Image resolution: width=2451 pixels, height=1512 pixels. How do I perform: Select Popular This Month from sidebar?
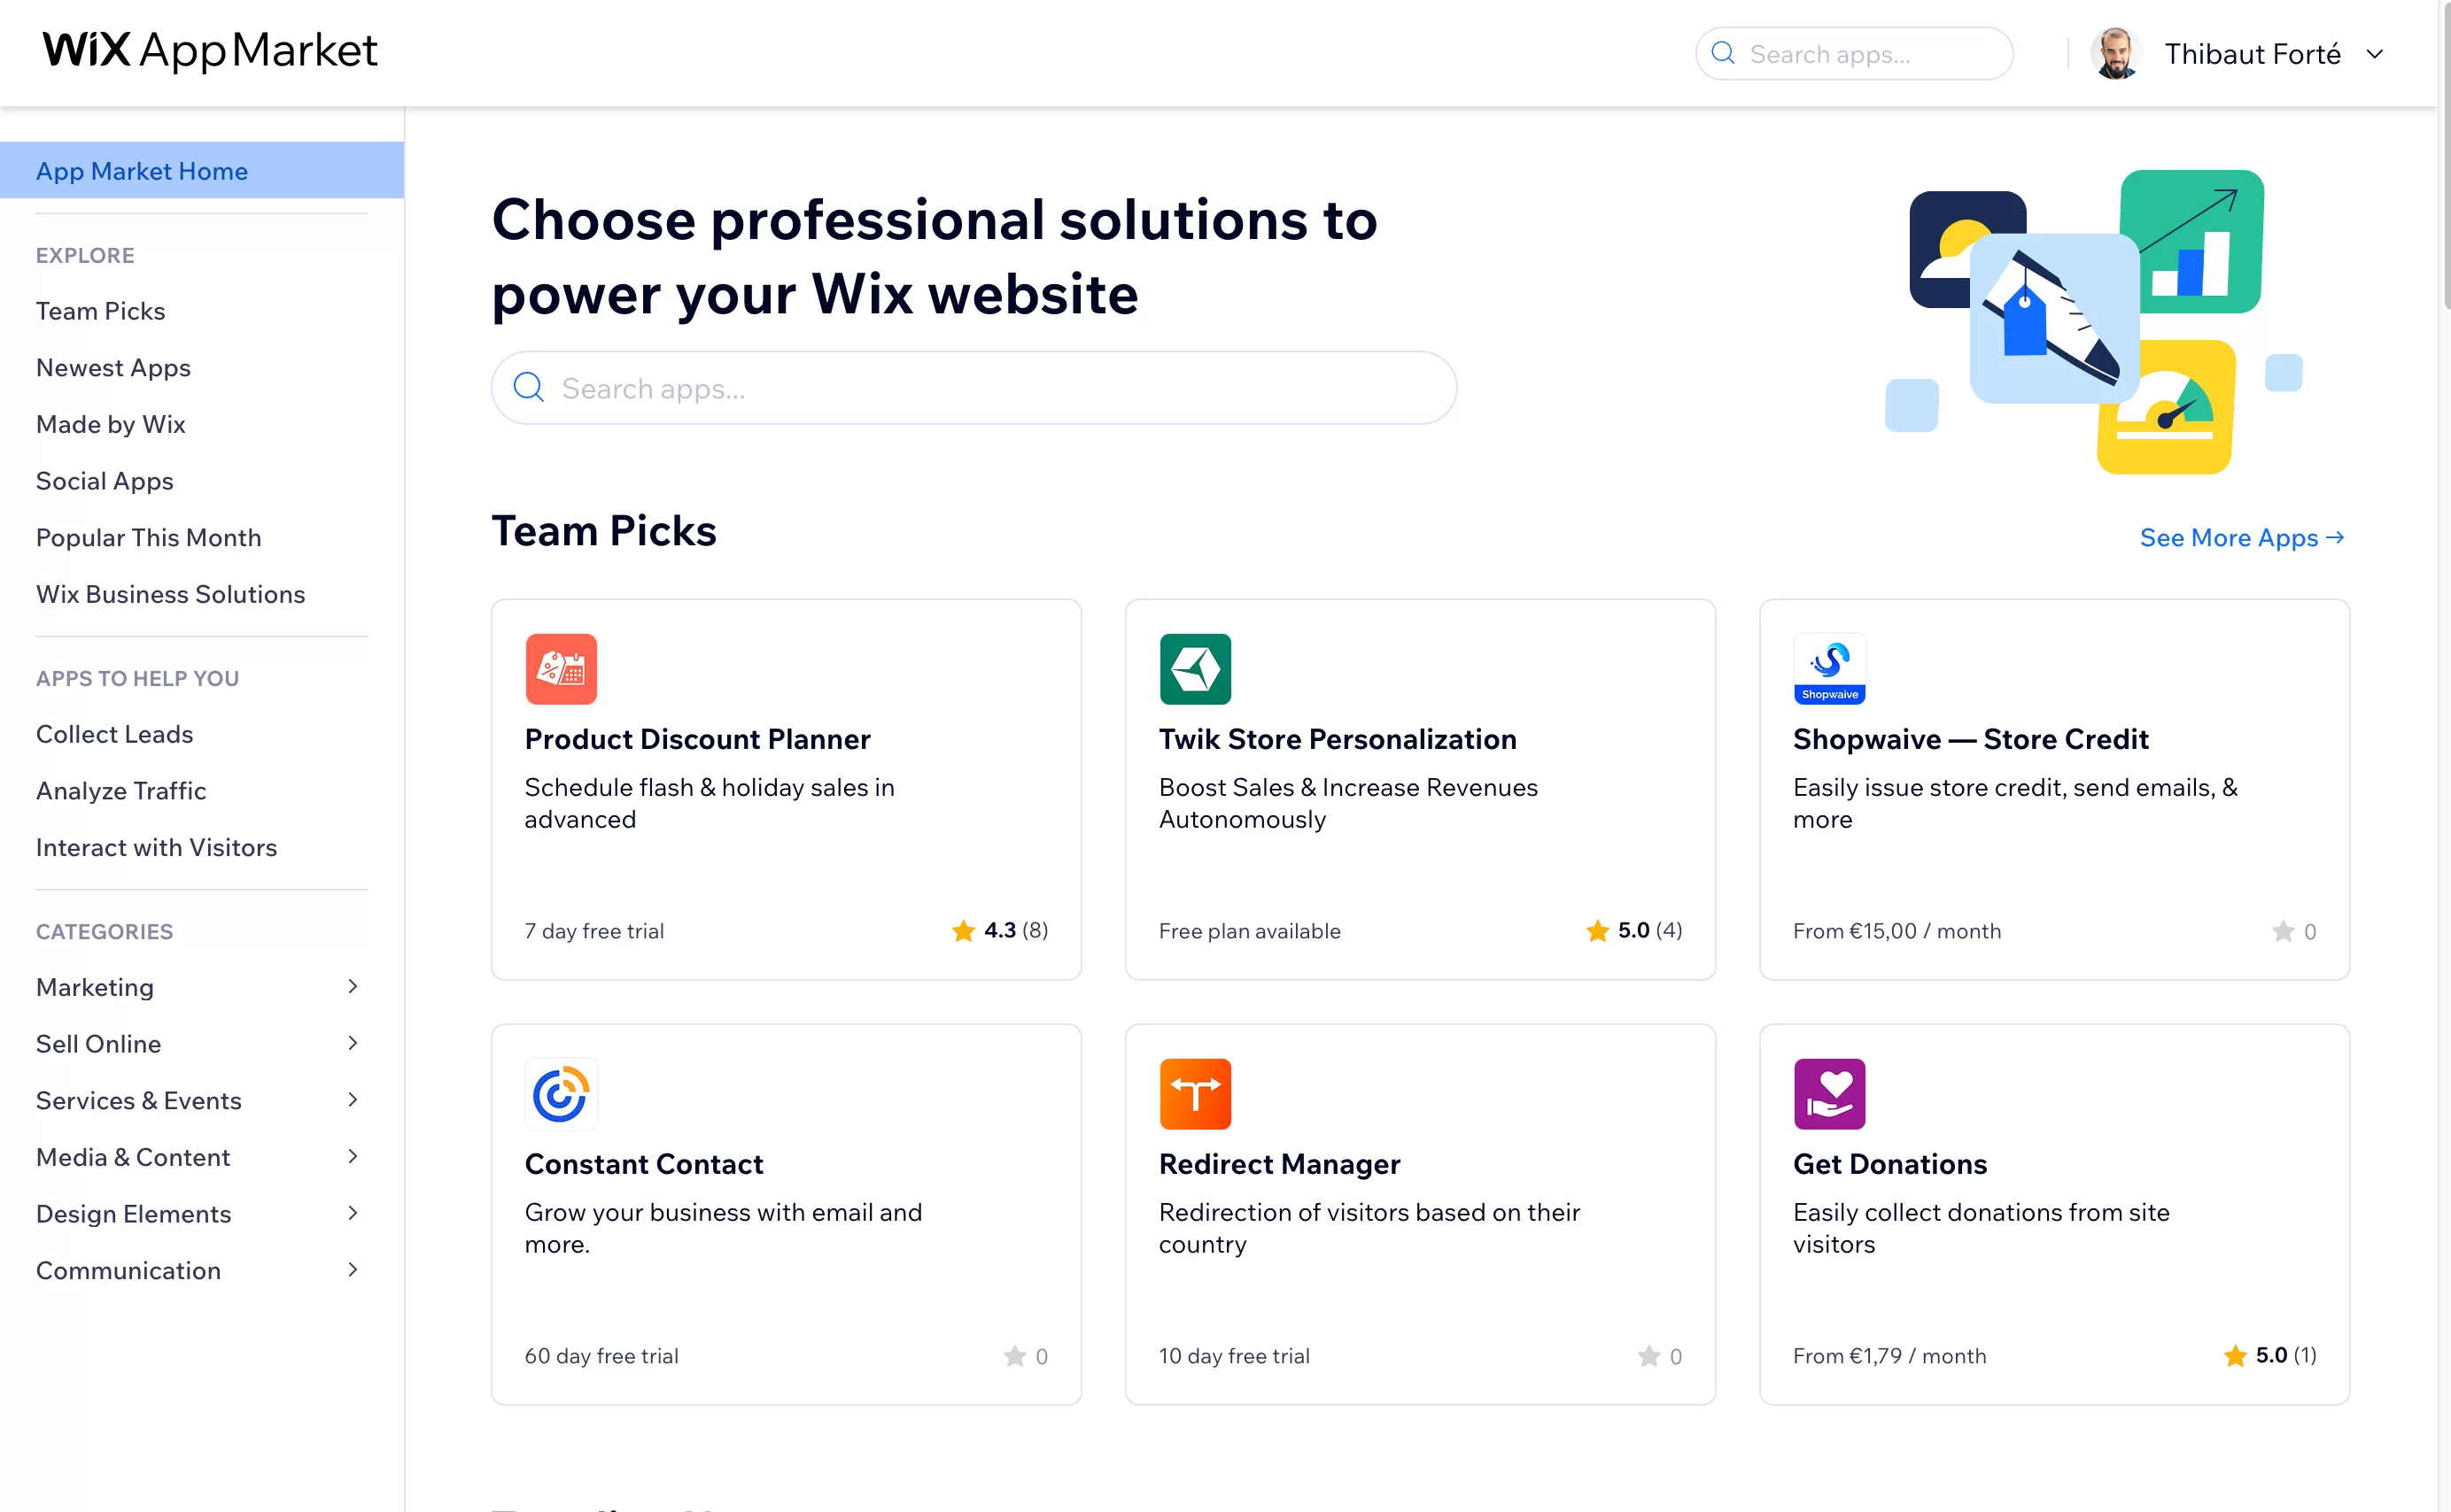click(147, 537)
